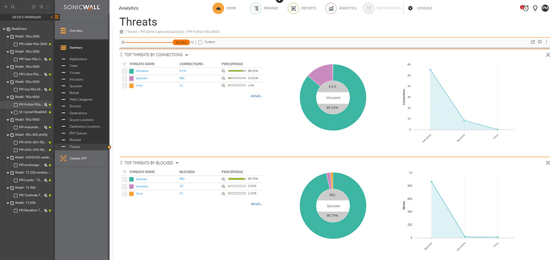
Task: Click magnifier icon in Intrusions connections row
Action: click(224, 71)
